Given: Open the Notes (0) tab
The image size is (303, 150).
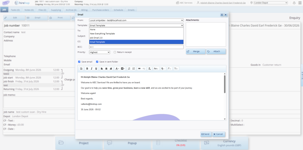Looking at the screenshot, I should (29, 10).
